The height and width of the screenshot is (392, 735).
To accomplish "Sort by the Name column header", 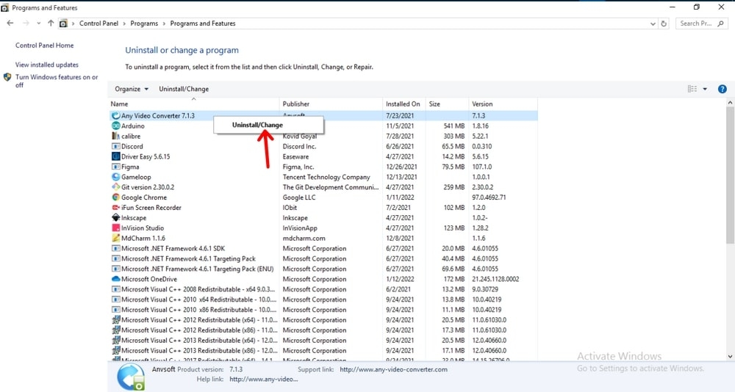I will tap(193, 104).
